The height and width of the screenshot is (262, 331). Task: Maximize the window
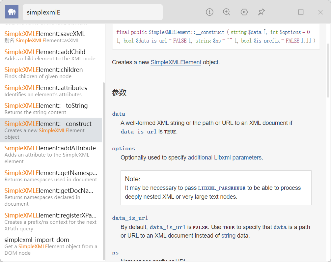point(301,12)
